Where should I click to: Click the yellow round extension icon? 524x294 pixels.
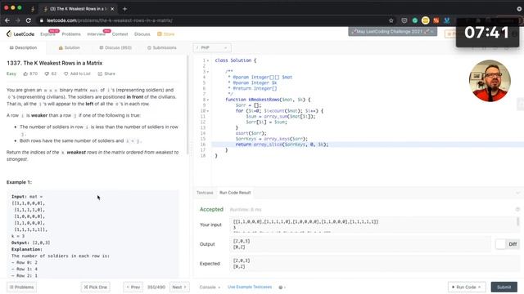[425, 20]
